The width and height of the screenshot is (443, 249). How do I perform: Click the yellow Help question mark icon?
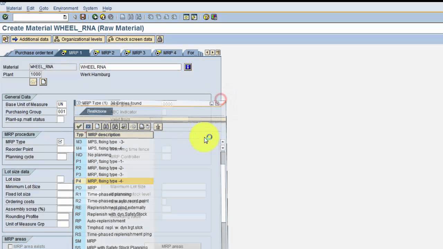[206, 17]
